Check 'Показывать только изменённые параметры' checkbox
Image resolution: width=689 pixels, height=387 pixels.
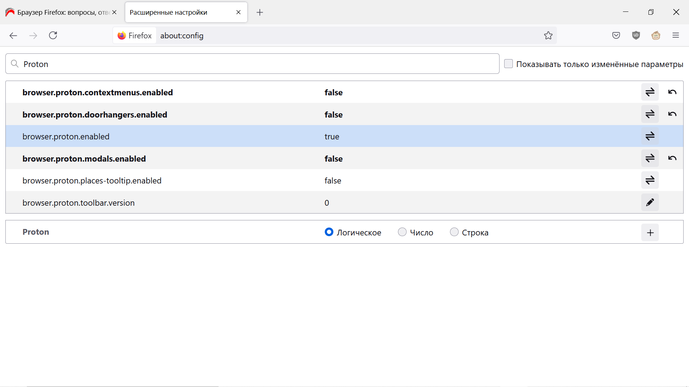pyautogui.click(x=508, y=64)
